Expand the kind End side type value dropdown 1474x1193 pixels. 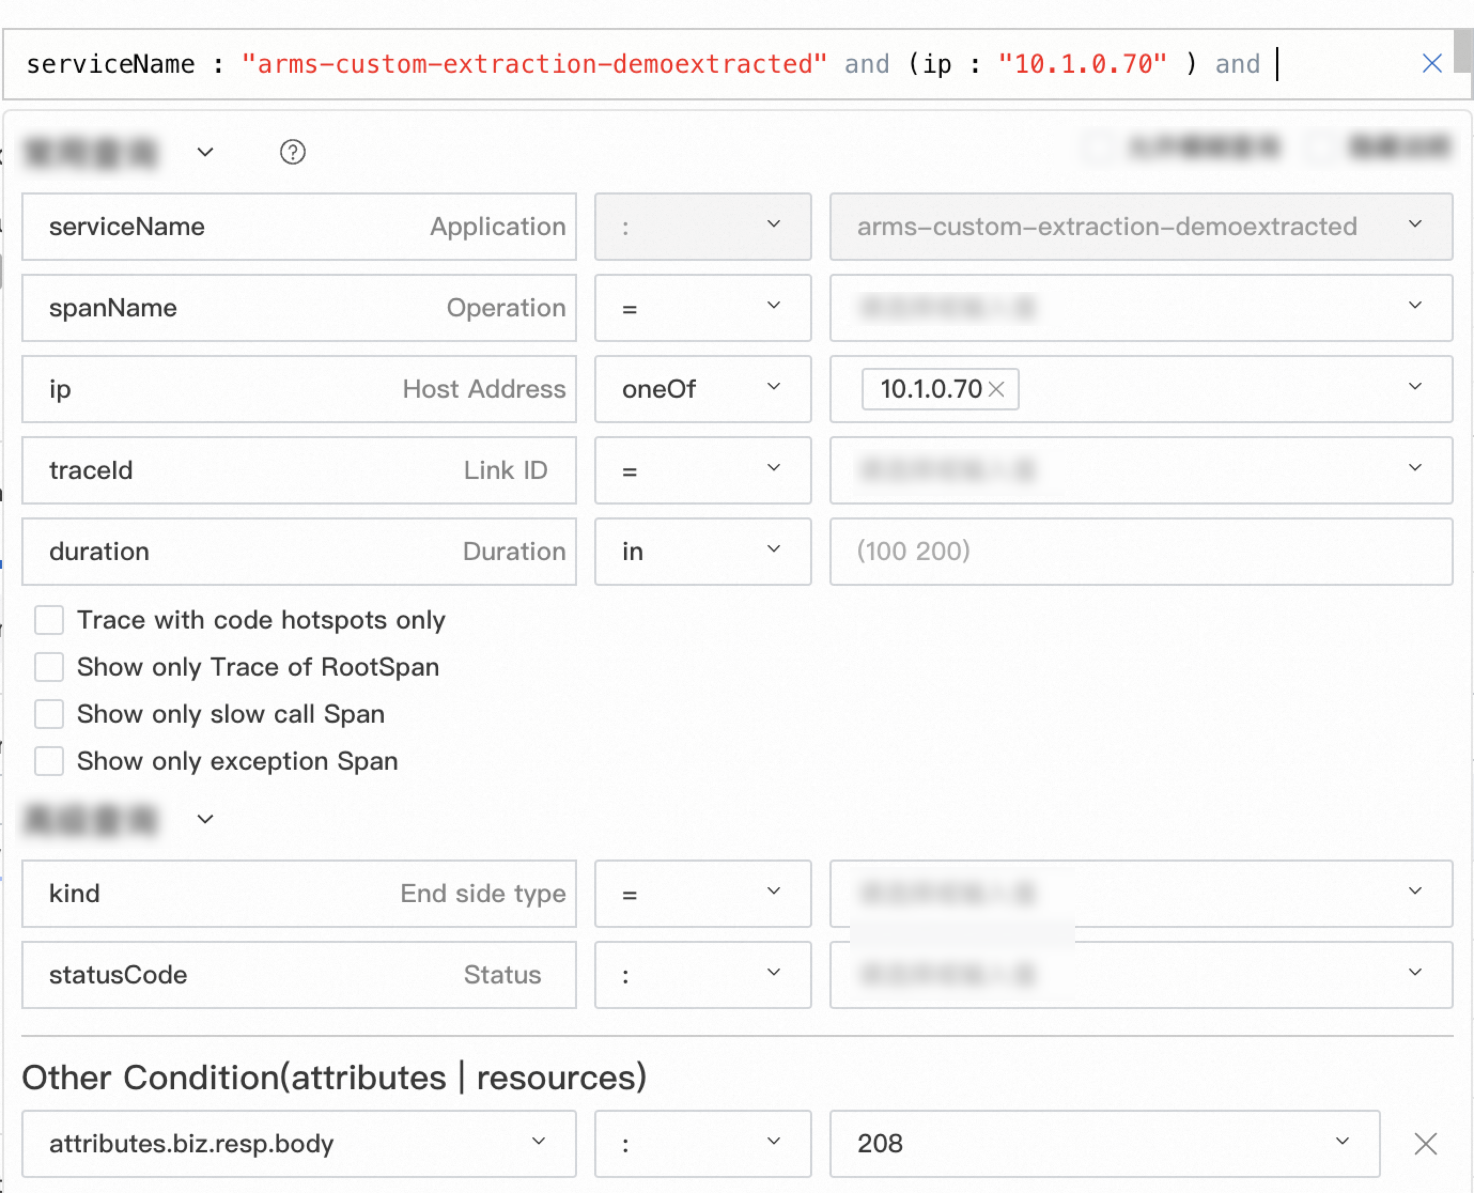[x=1141, y=893]
